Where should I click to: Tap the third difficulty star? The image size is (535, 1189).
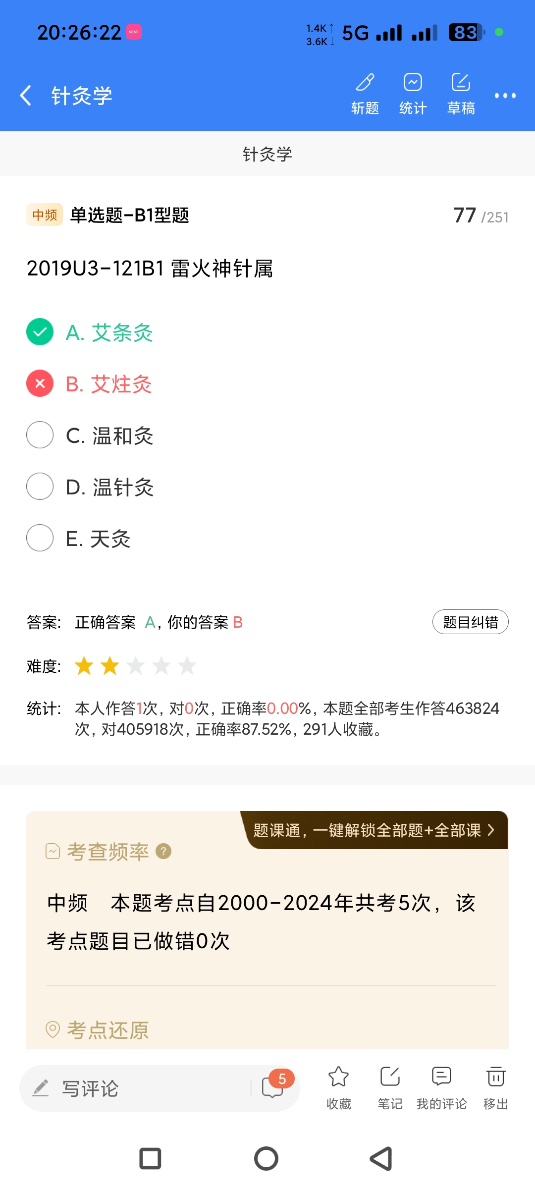tap(135, 666)
